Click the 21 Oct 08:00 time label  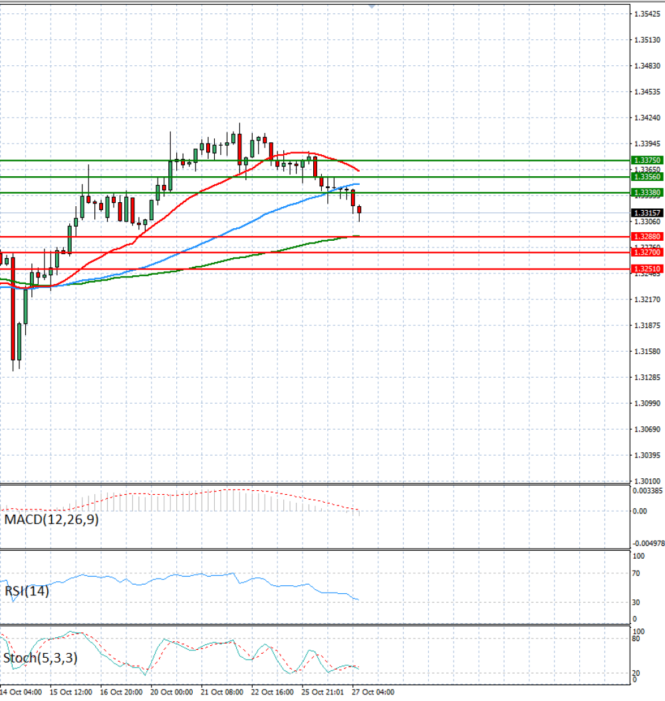tap(222, 692)
